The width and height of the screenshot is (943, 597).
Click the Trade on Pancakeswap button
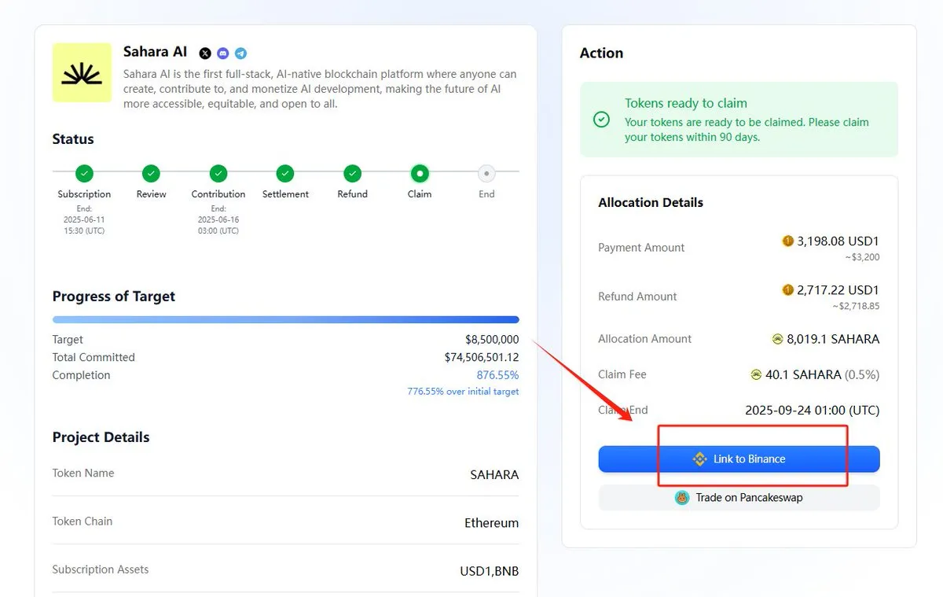(739, 498)
